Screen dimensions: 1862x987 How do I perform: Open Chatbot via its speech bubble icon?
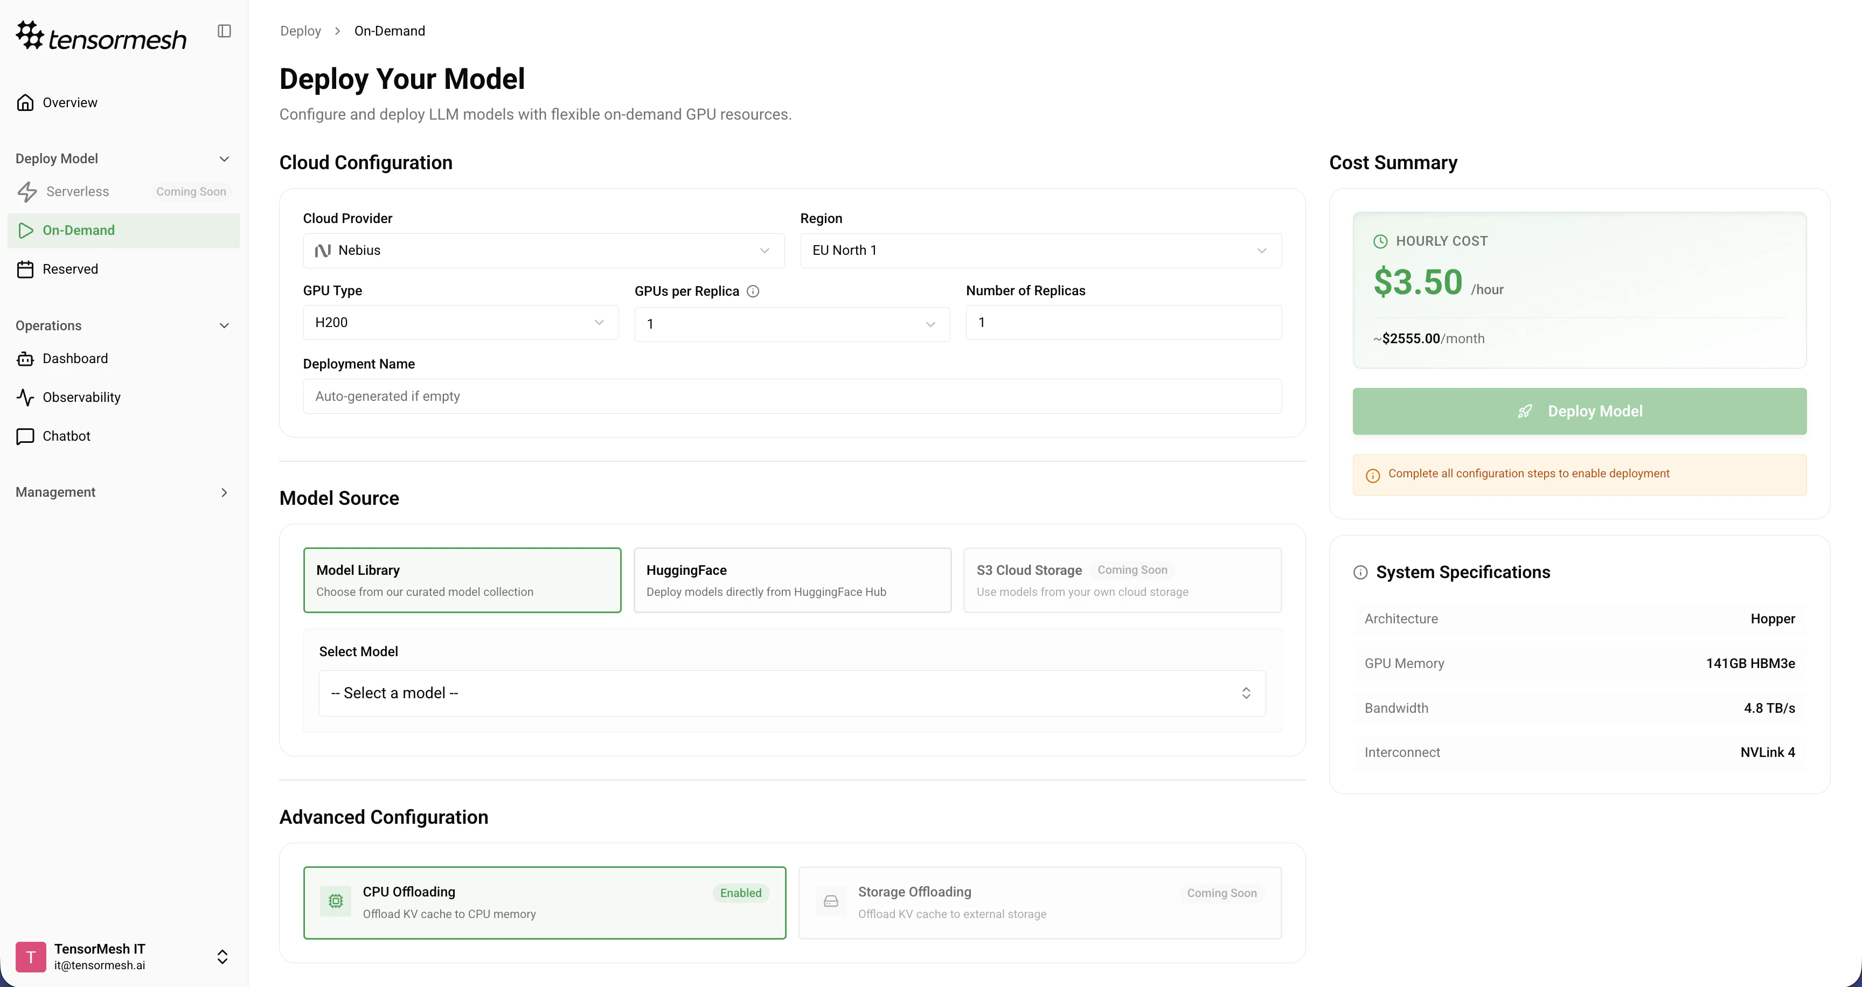tap(25, 436)
